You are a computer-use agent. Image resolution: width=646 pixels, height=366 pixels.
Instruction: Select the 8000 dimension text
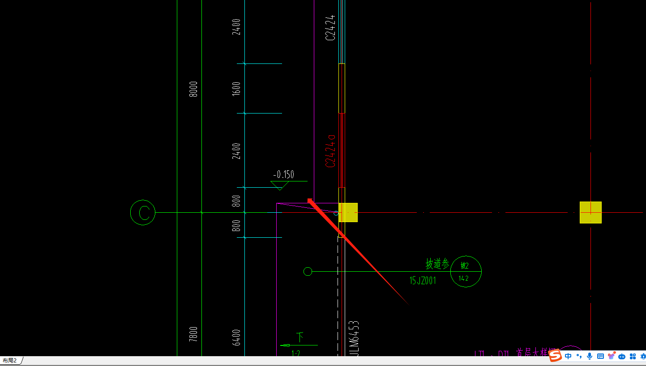point(193,89)
